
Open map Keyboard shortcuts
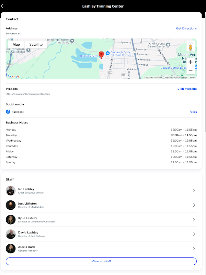coord(153,78)
